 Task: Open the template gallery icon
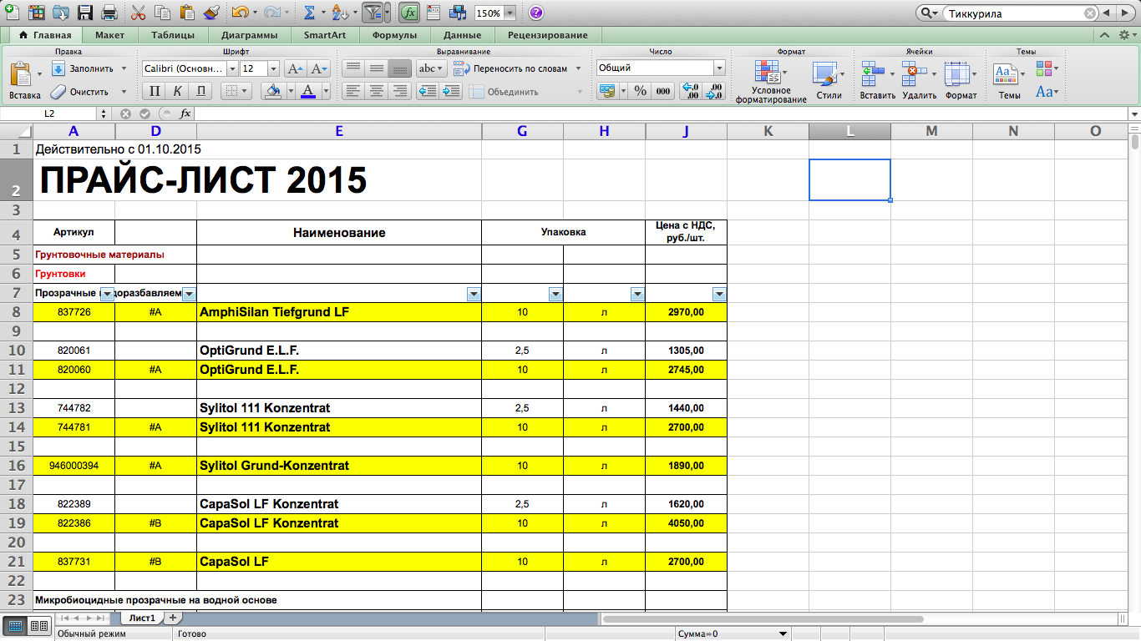36,13
